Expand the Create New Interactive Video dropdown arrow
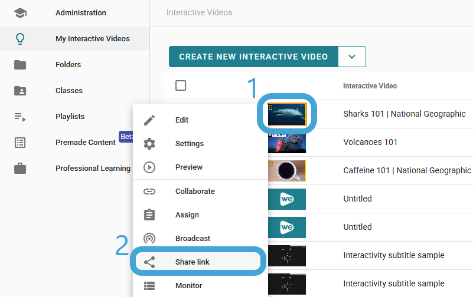The height and width of the screenshot is (297, 473). [352, 57]
